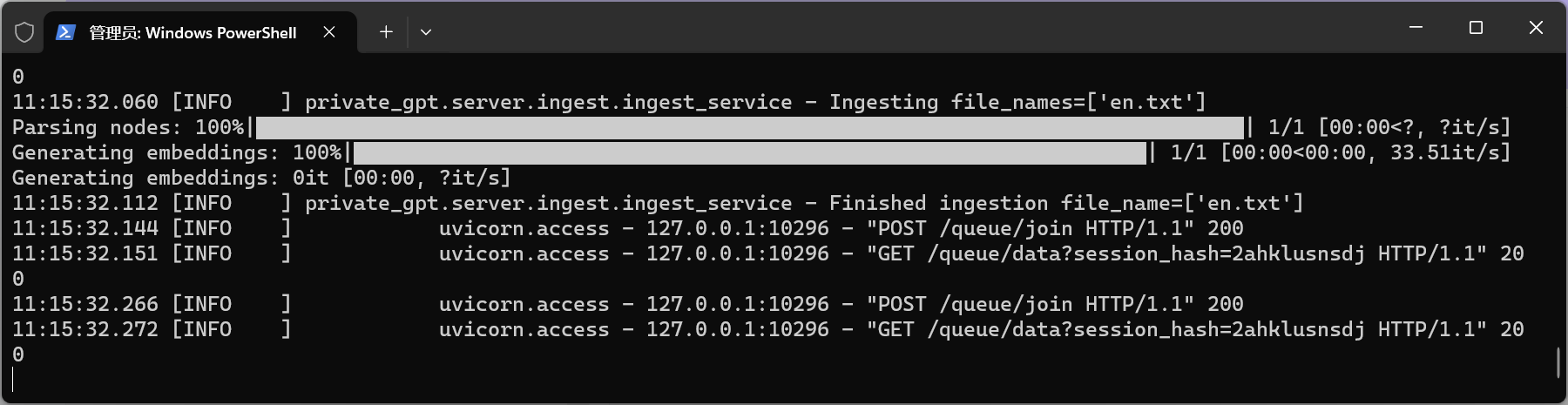Minimize the terminal window
Screen dimensions: 1568x405
(1416, 28)
